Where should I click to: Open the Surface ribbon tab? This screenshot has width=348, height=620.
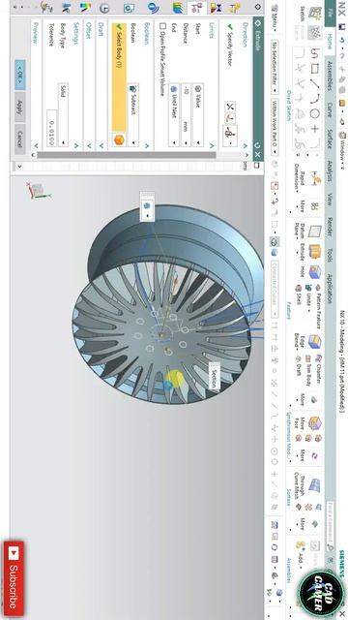coord(331,139)
